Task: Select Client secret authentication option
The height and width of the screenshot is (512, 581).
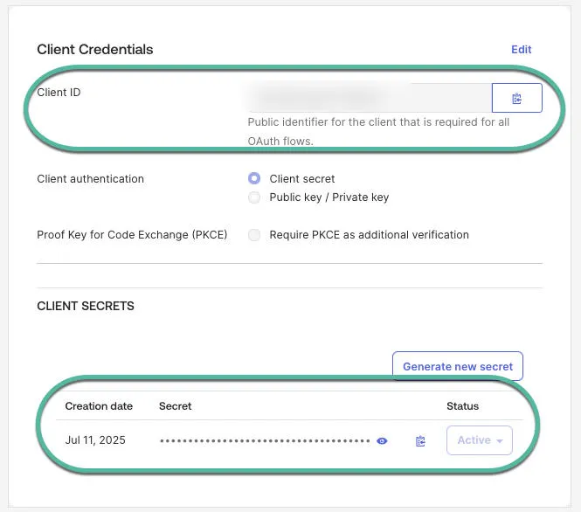Action: [x=254, y=178]
